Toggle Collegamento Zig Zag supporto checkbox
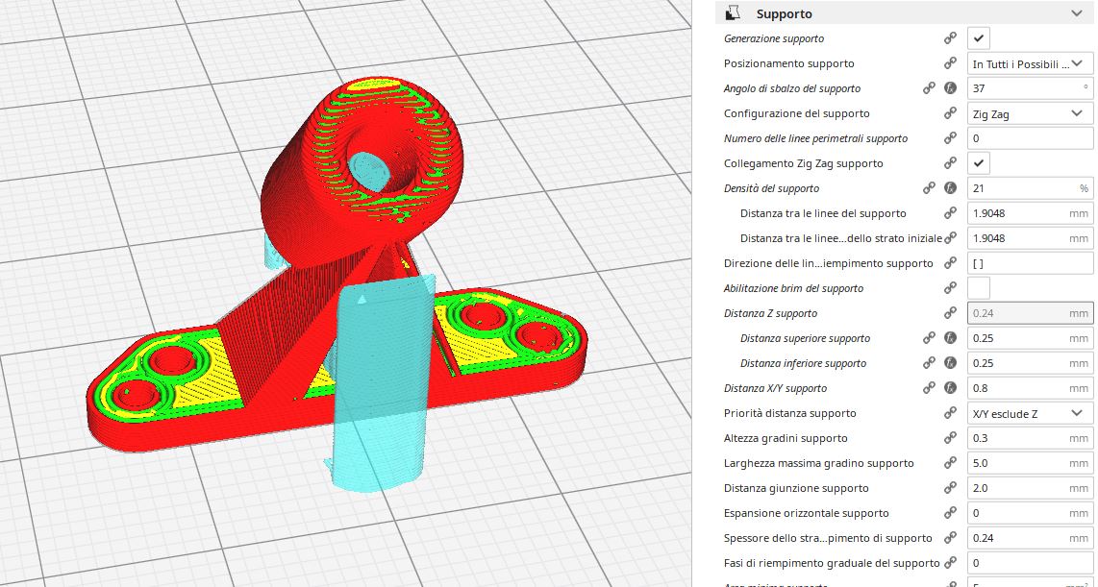Viewport: 1098px width, 587px height. 978,163
